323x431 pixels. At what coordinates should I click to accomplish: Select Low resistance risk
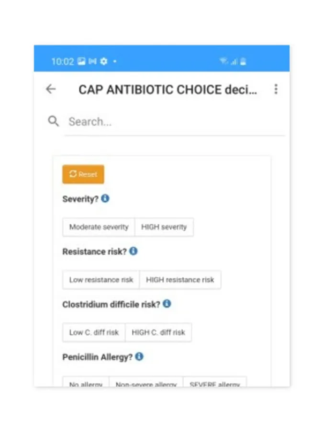101,280
